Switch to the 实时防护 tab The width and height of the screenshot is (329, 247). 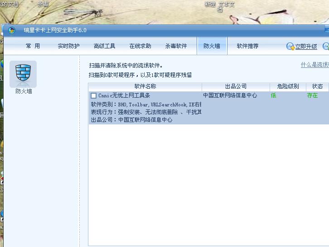[x=68, y=46]
